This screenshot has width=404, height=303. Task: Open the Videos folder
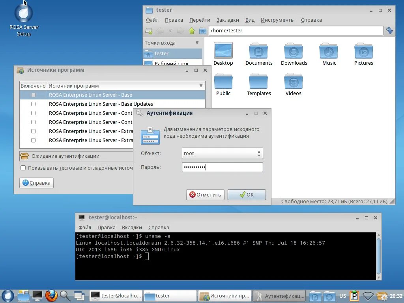coord(293,84)
